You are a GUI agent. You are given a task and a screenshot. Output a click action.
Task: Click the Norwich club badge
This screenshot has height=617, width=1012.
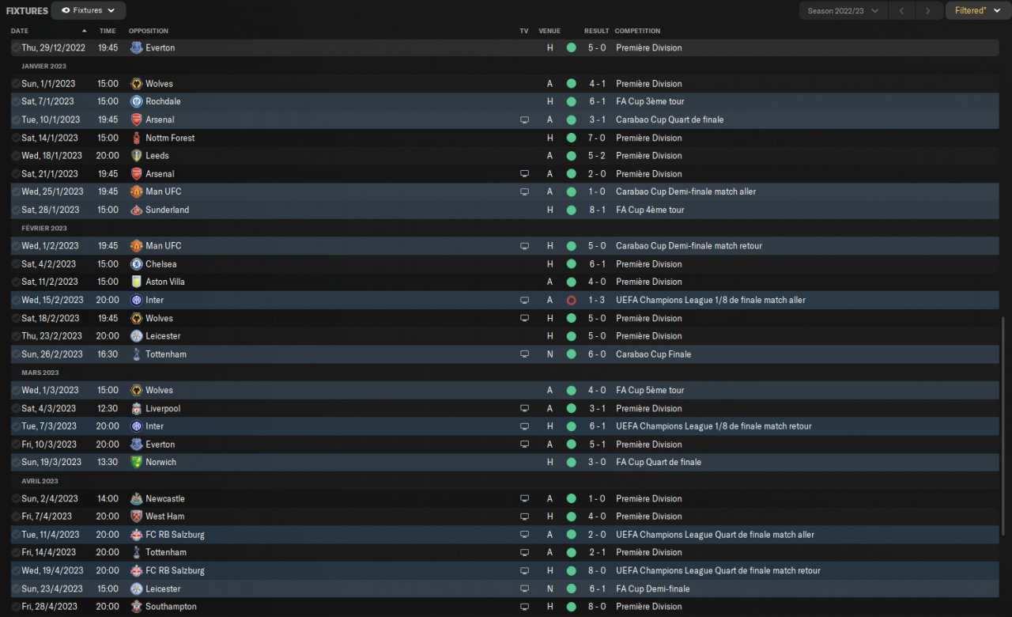point(136,462)
